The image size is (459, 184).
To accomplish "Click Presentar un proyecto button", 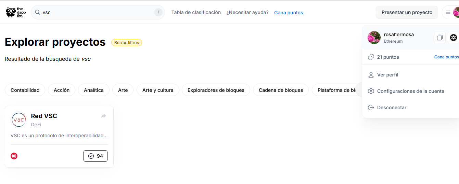I will click(407, 12).
